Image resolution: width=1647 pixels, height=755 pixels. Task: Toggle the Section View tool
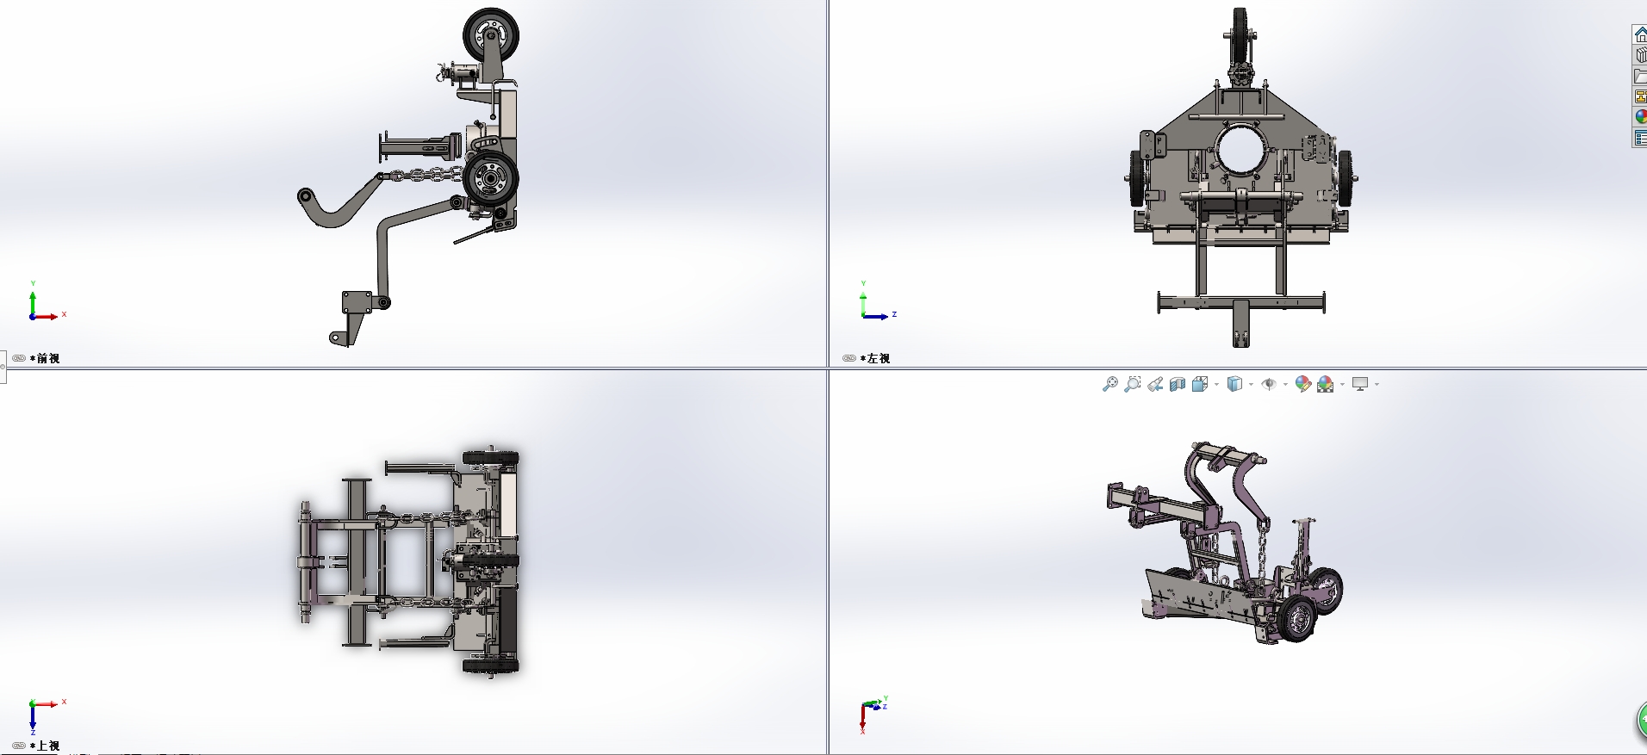tap(1178, 384)
